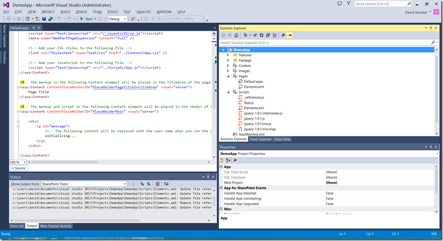Click the notifications icon in the title bar
The width and height of the screenshot is (443, 241).
[x=339, y=4]
